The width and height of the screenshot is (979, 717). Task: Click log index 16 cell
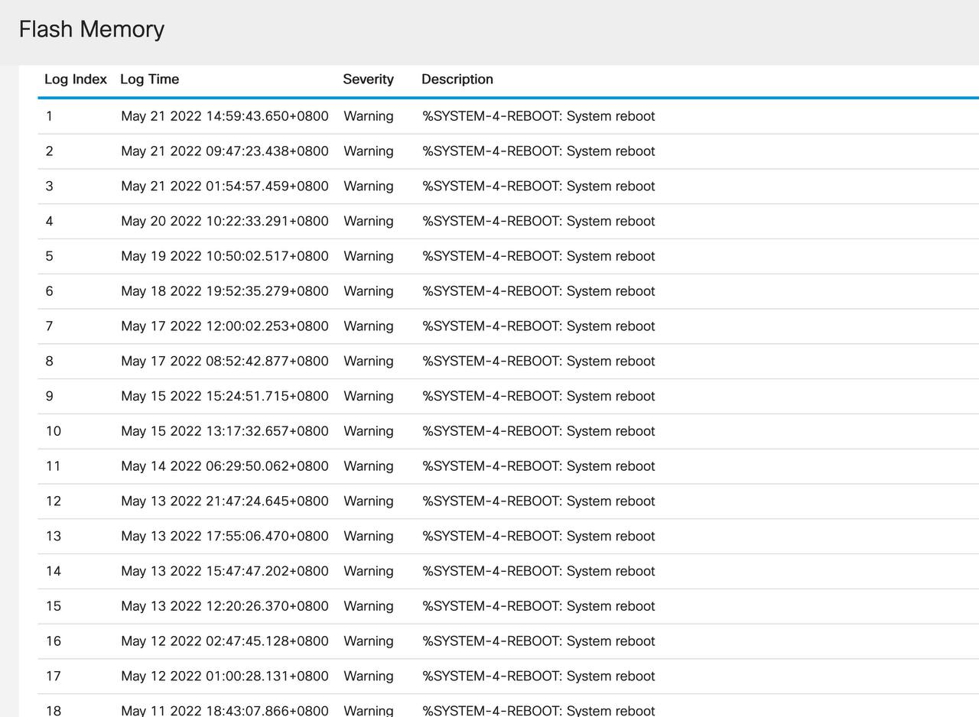54,641
